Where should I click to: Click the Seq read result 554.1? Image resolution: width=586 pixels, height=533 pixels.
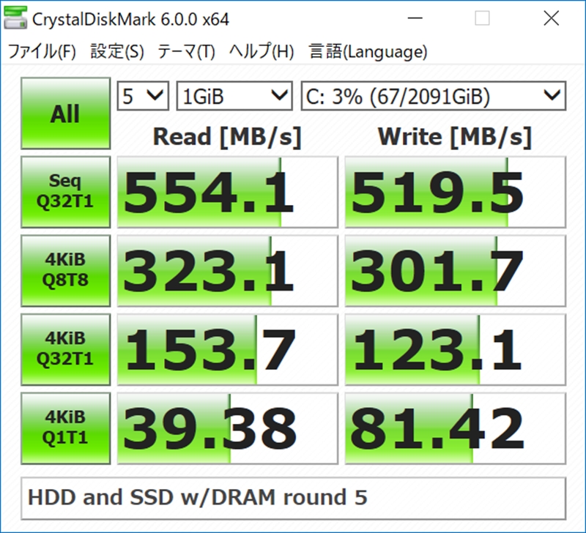click(228, 192)
